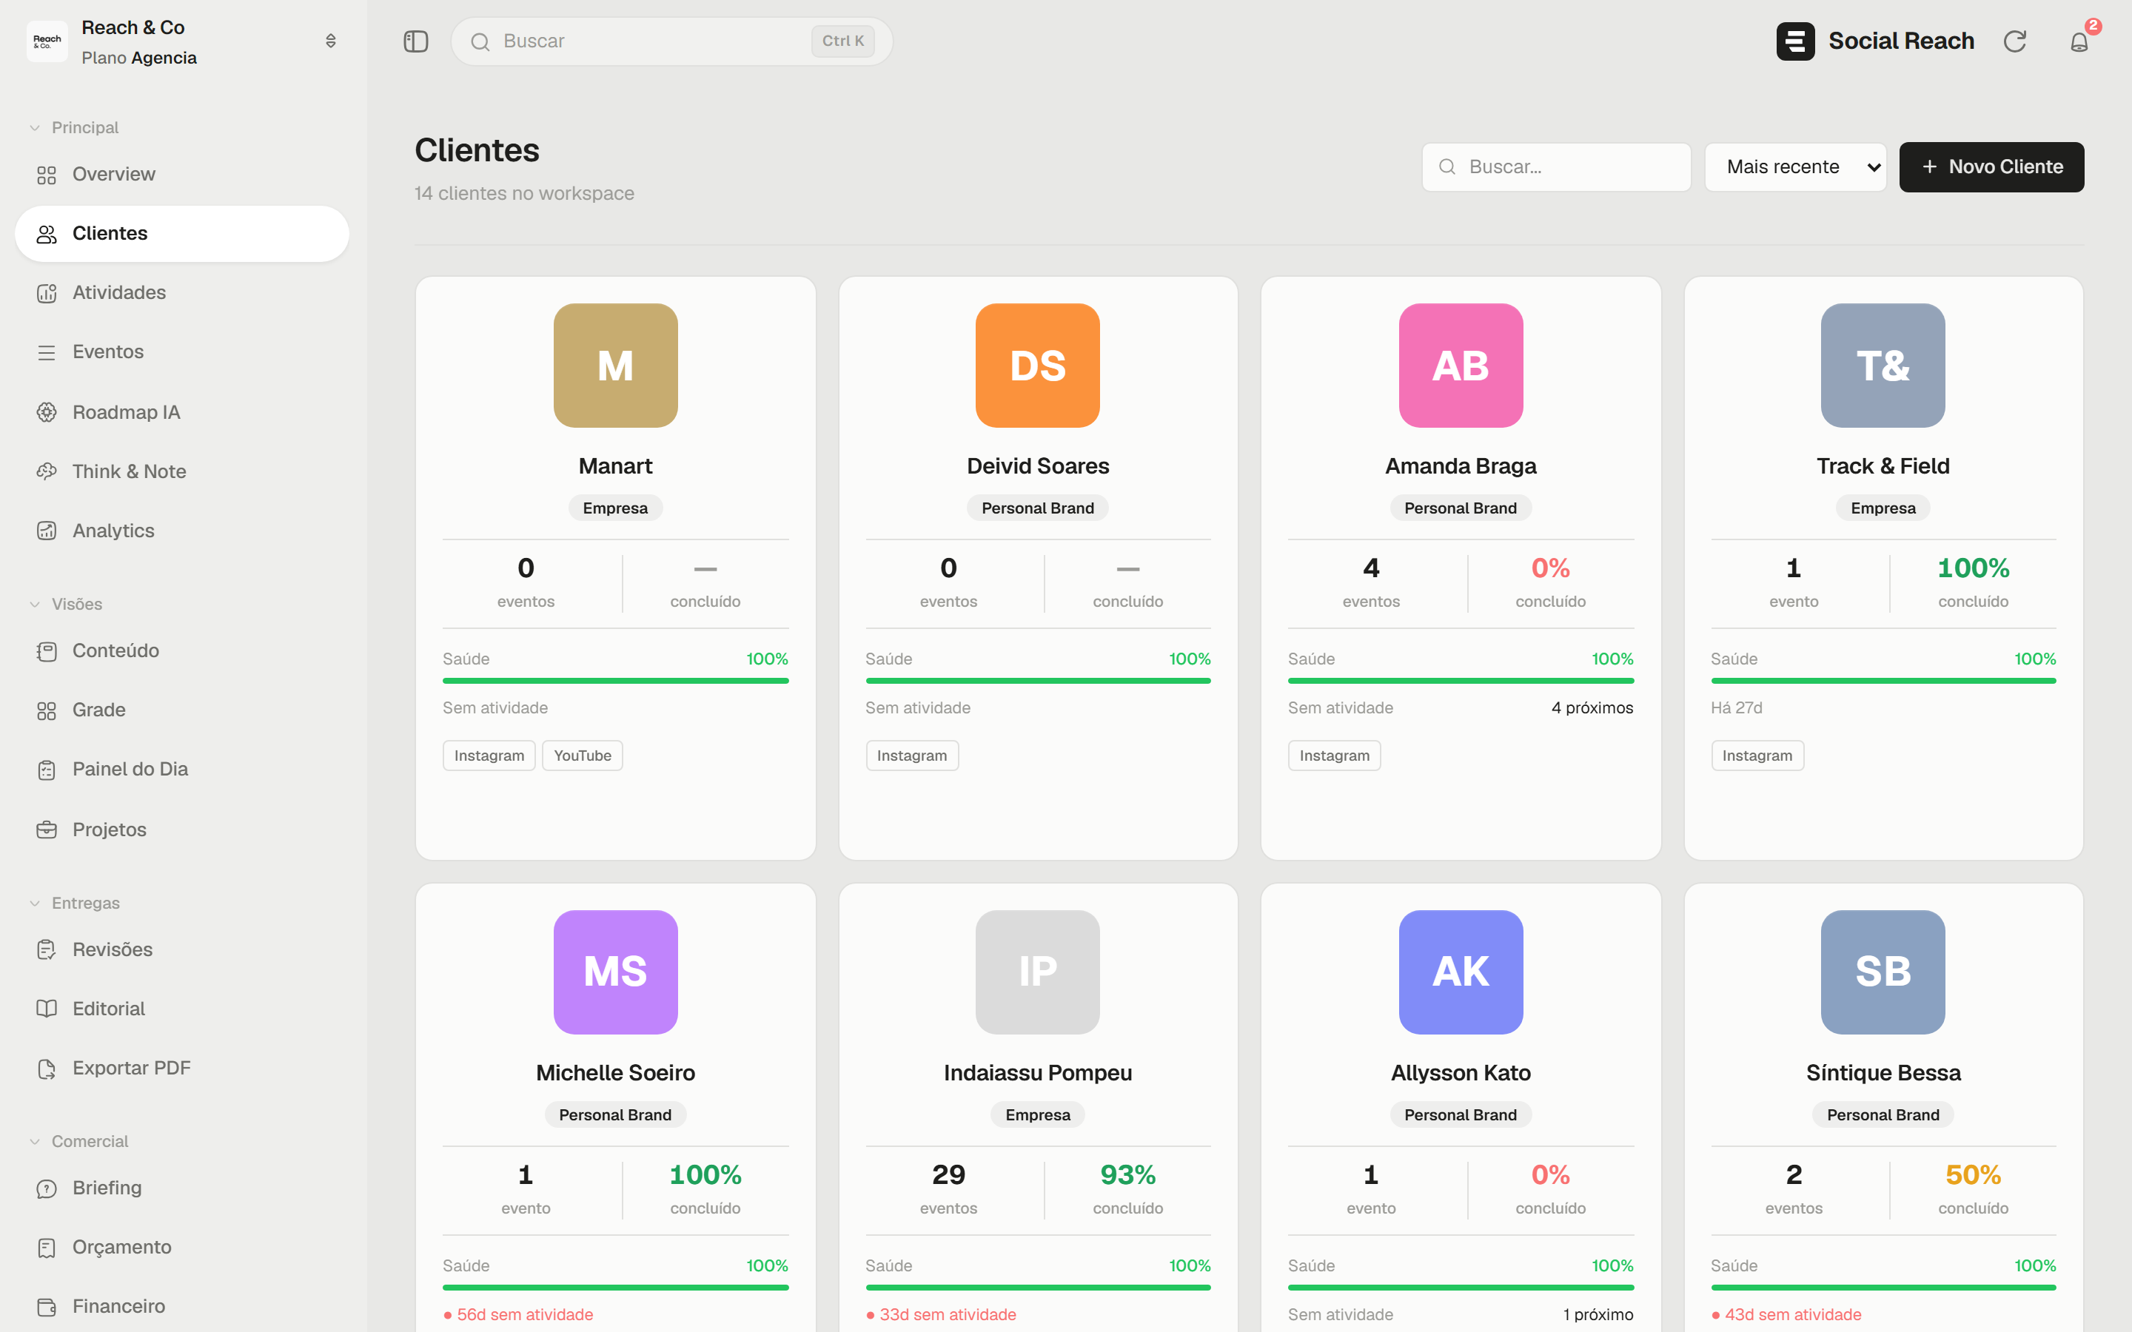Image resolution: width=2132 pixels, height=1332 pixels.
Task: Click the Ctrl K shortcut badge
Action: (x=842, y=41)
